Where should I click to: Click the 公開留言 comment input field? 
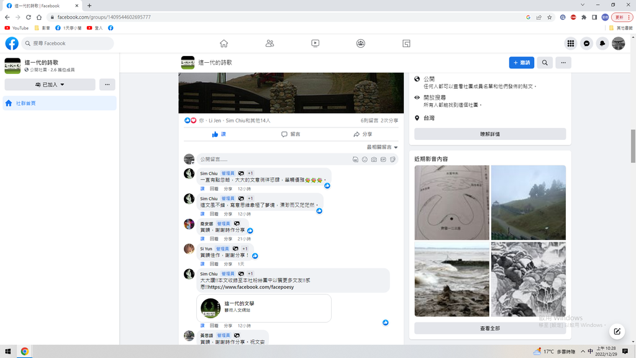coord(273,160)
